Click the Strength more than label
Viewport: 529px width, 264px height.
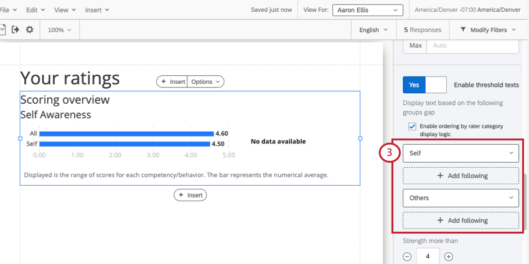[431, 241]
